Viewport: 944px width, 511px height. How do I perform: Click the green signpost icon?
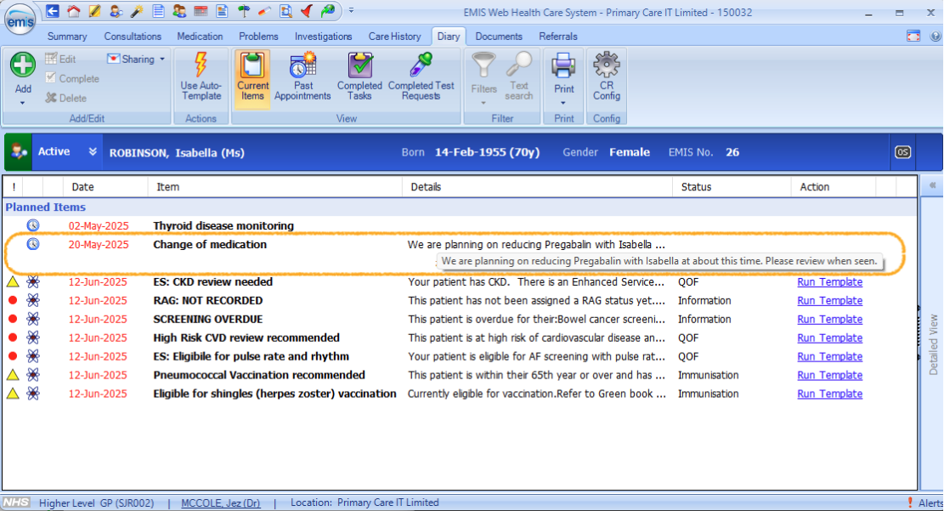pos(243,11)
